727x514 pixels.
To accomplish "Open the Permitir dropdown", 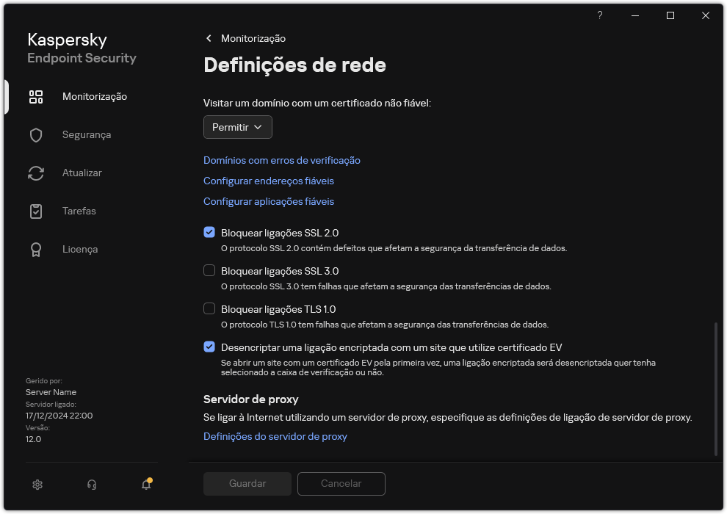I will 237,127.
